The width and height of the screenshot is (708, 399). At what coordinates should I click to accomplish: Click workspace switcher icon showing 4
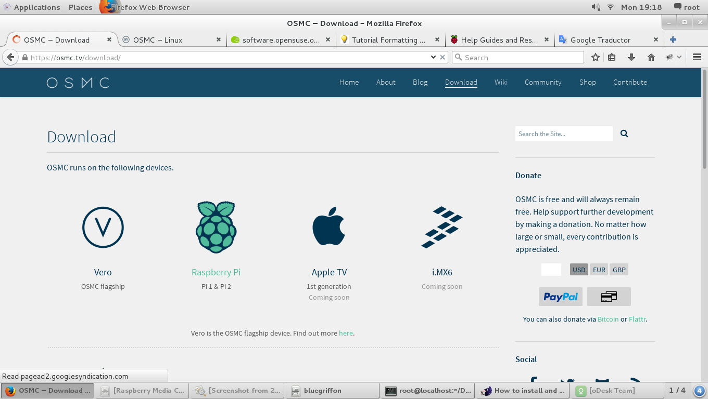point(700,391)
